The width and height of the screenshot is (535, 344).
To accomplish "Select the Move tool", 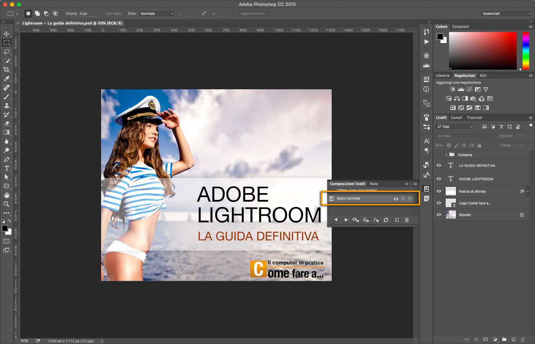I will (7, 34).
